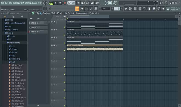Toggle the metronome icon
Image resolution: width=181 pixels, height=107 pixels.
(x=78, y=3)
